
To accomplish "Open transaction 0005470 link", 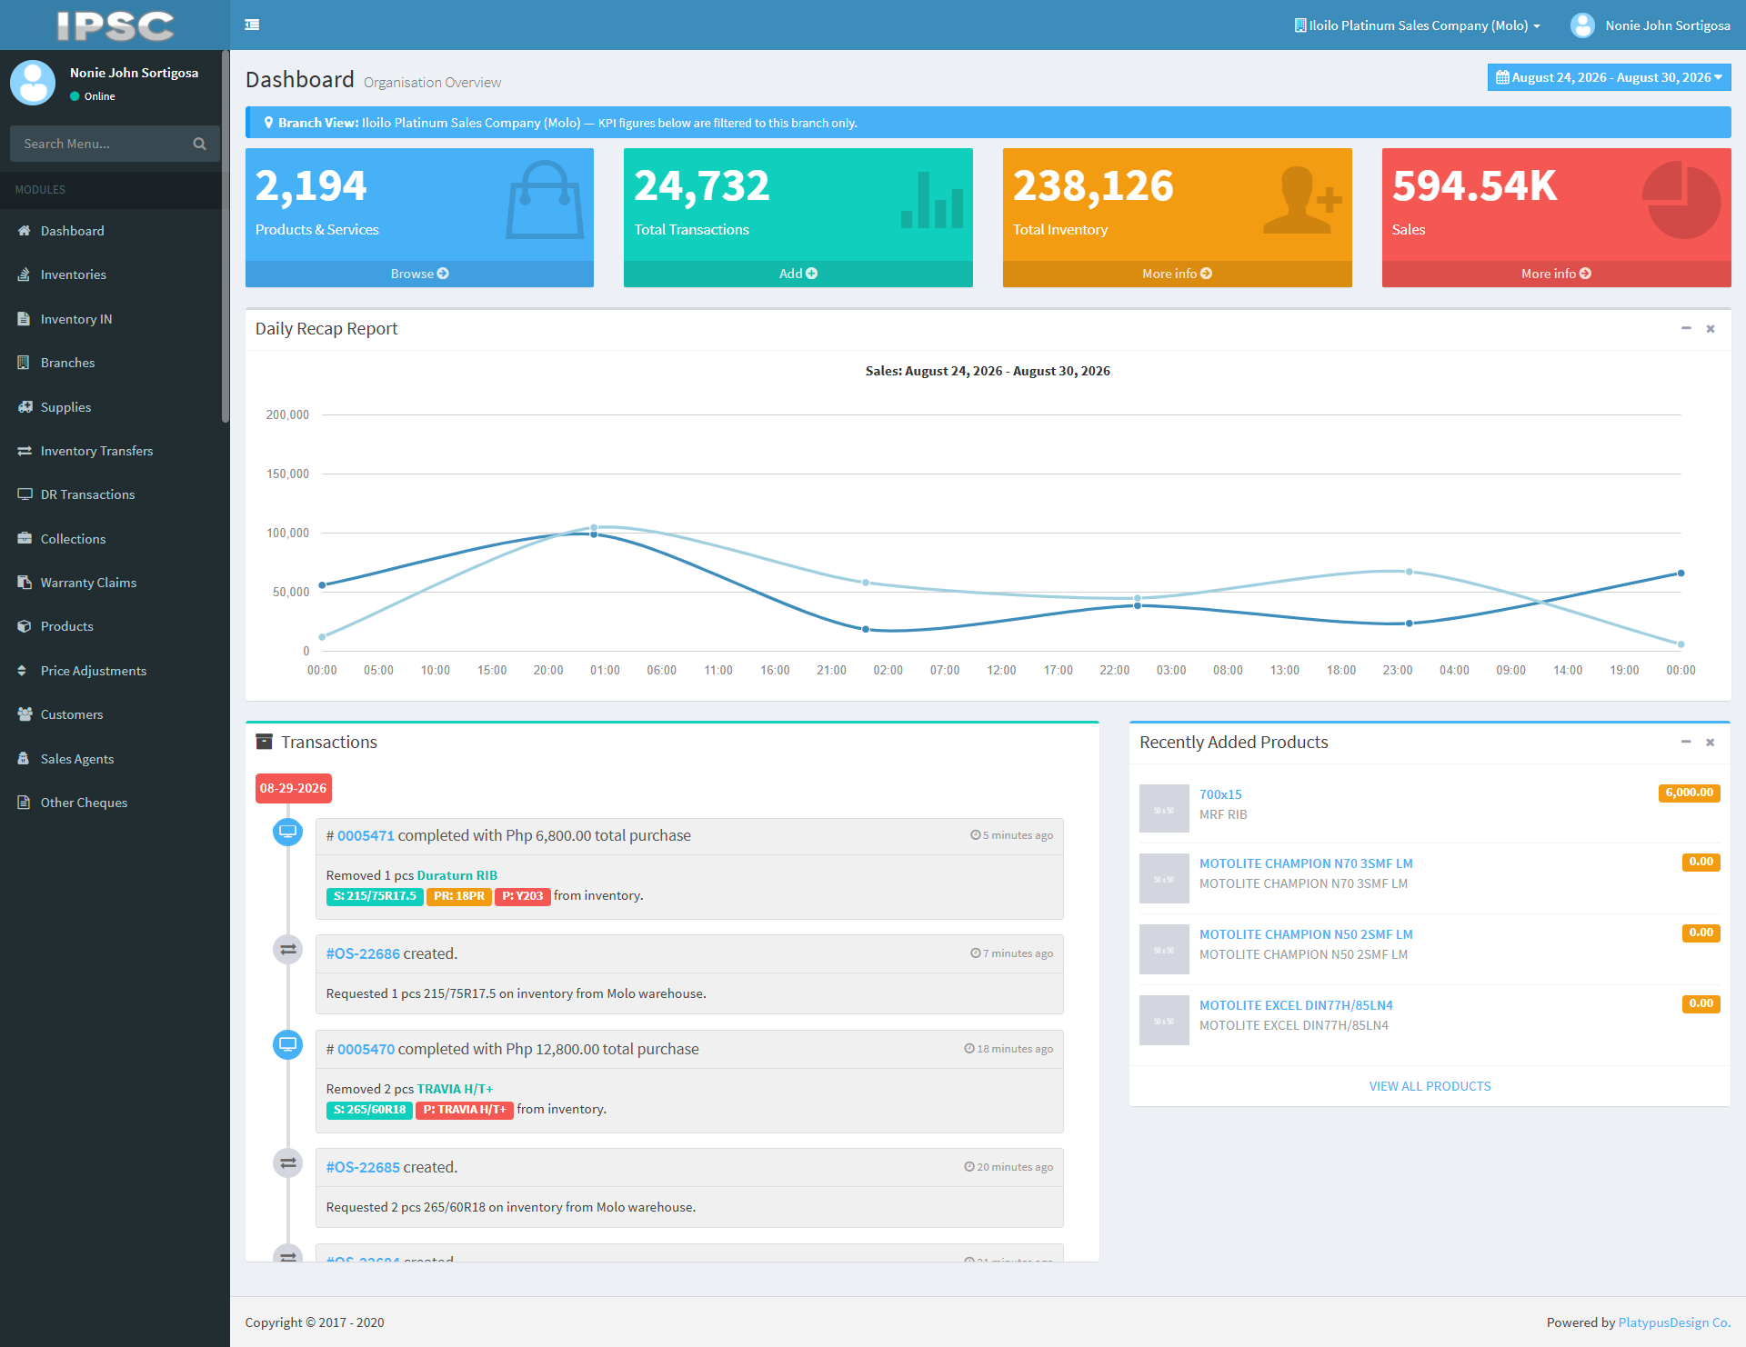I will [x=366, y=1049].
